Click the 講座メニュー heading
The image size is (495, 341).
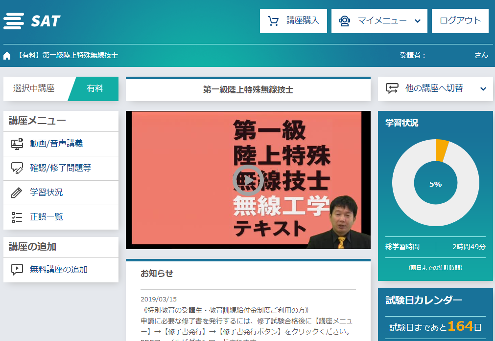tap(37, 121)
